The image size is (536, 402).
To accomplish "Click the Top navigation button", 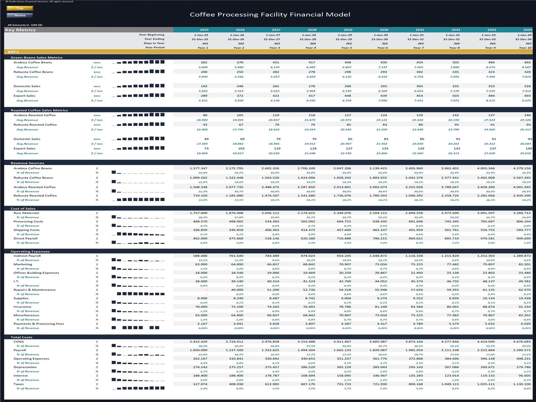I will [x=19, y=9].
